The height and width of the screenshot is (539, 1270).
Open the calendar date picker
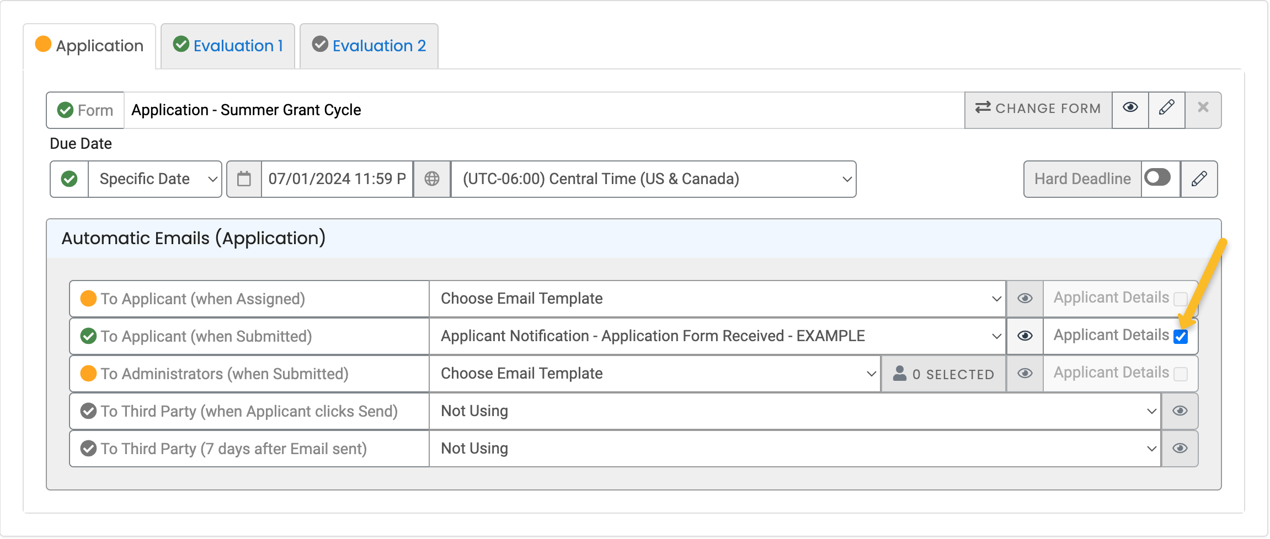point(244,179)
